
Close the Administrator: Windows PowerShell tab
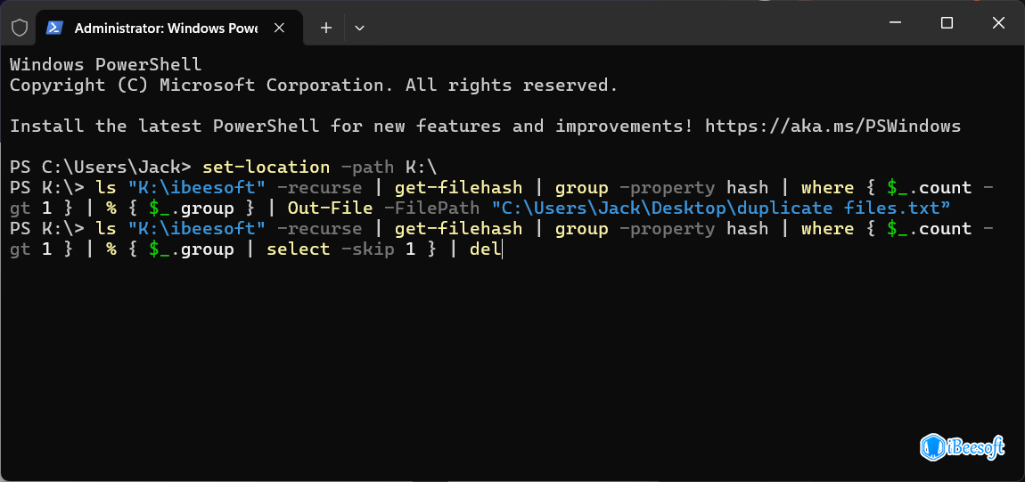tap(281, 28)
